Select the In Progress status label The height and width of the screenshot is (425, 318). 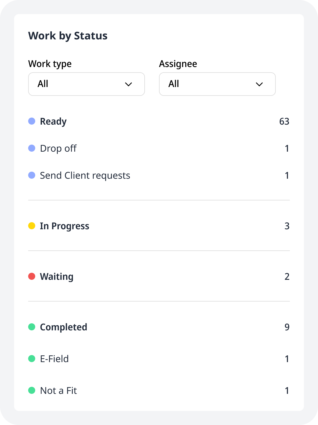click(65, 226)
